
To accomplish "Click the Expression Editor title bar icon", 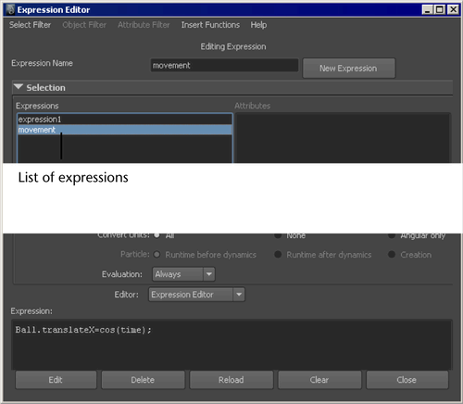I will pos(10,9).
